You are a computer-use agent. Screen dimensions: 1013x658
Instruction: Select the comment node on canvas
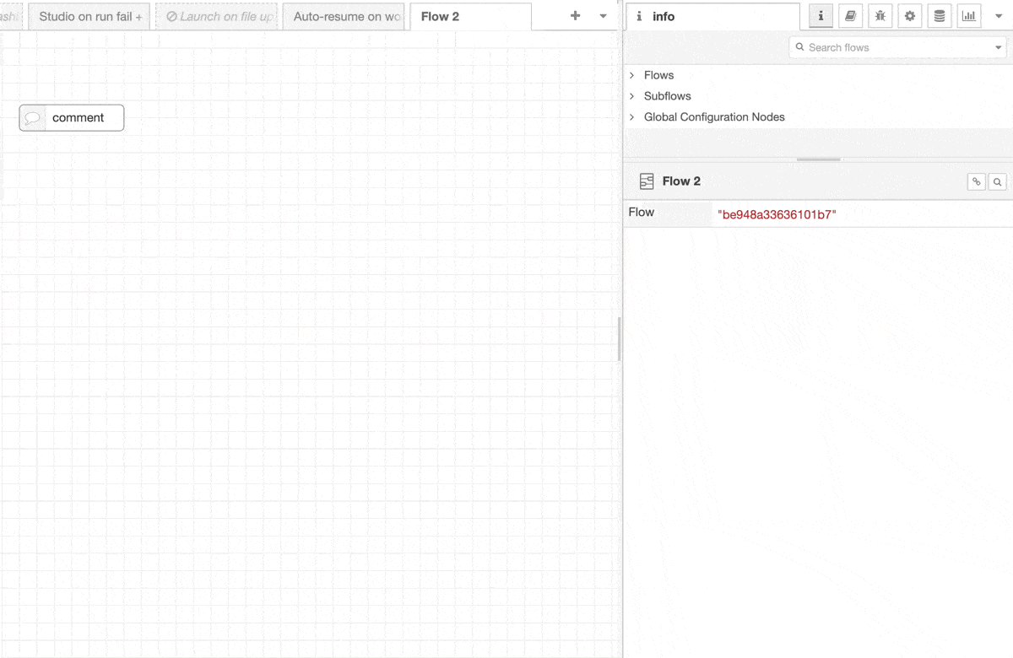[72, 118]
